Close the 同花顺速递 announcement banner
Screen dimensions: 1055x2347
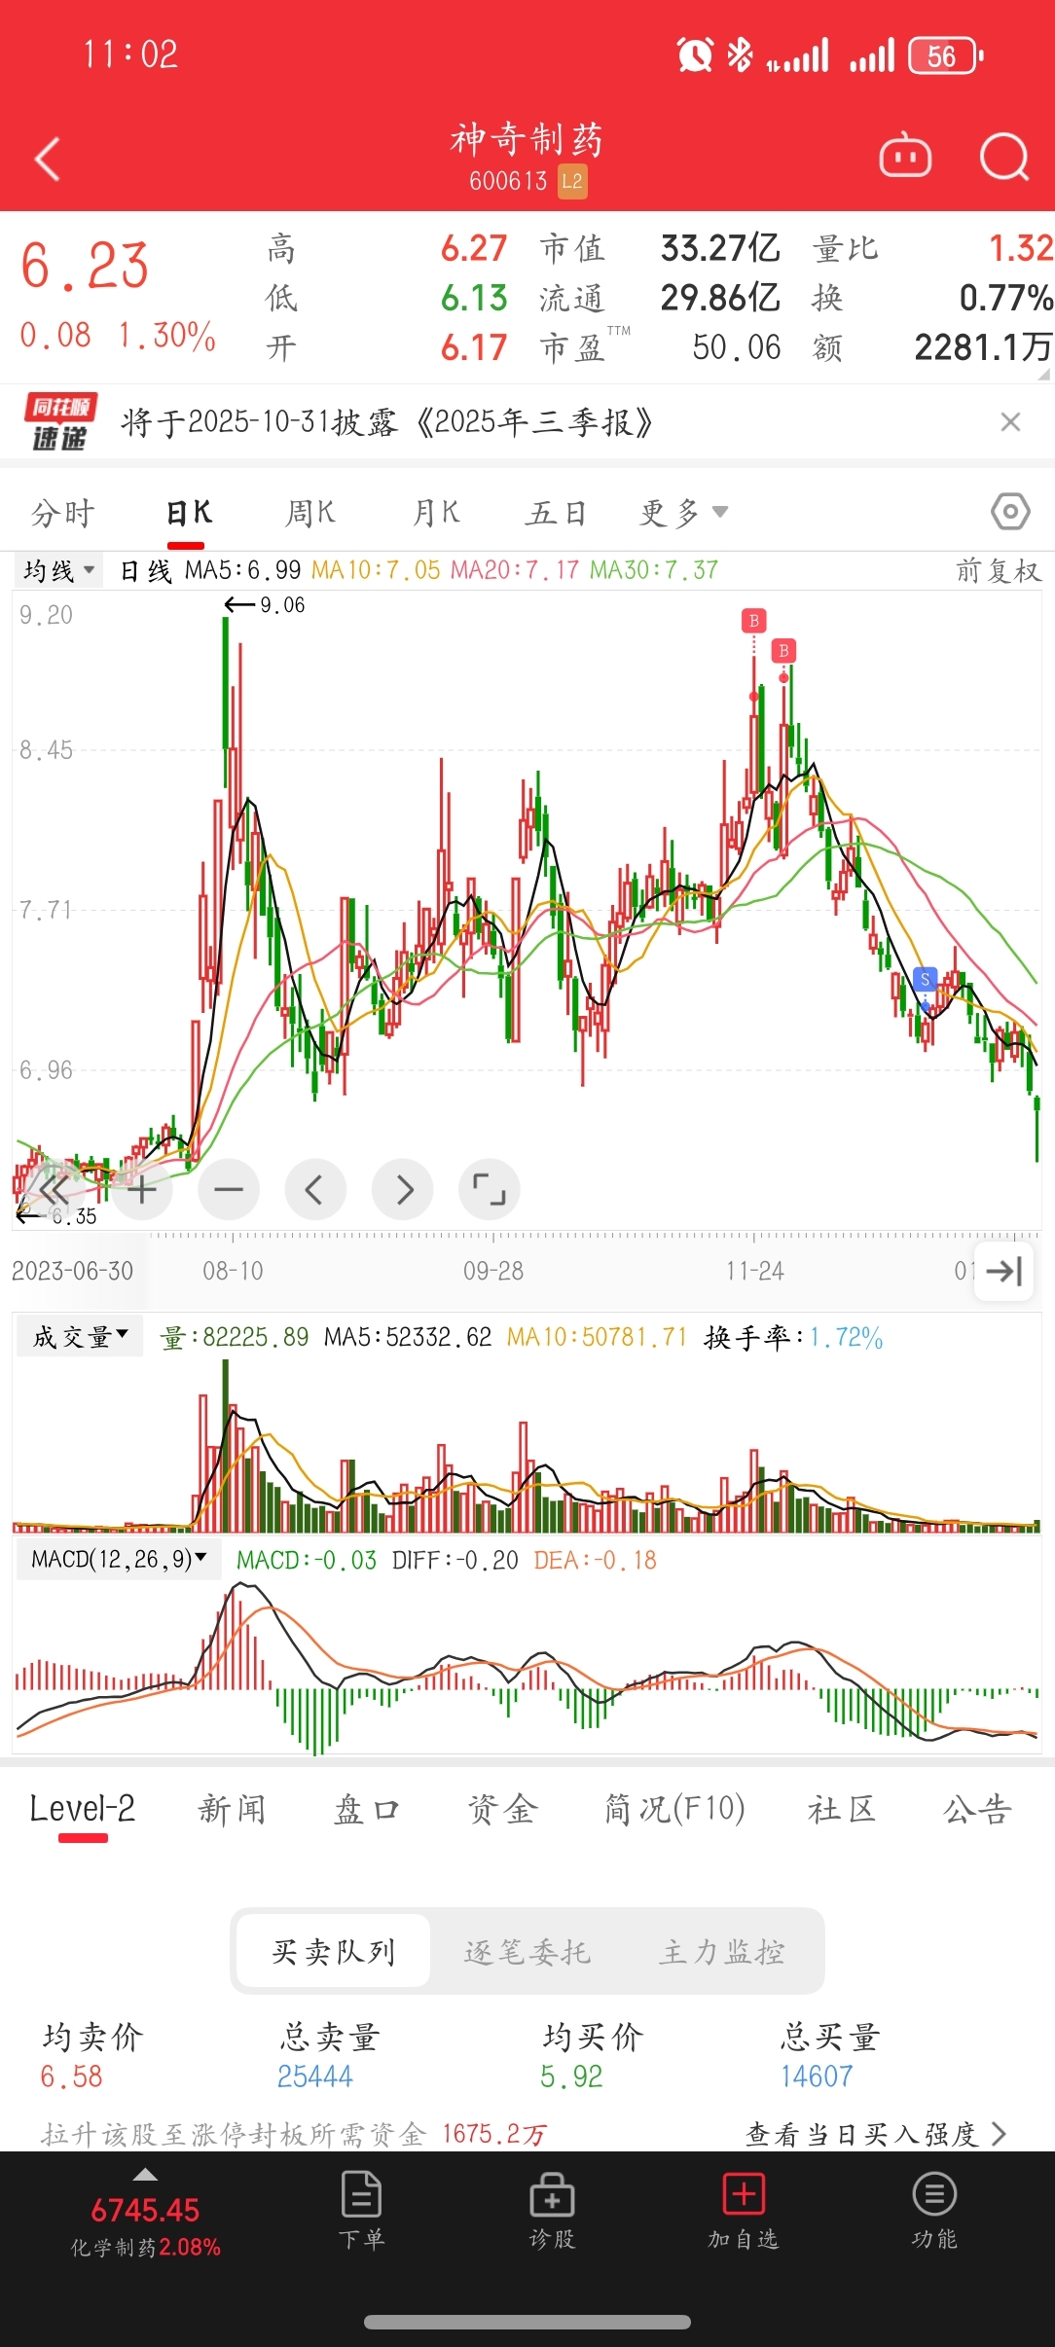pyautogui.click(x=1010, y=421)
